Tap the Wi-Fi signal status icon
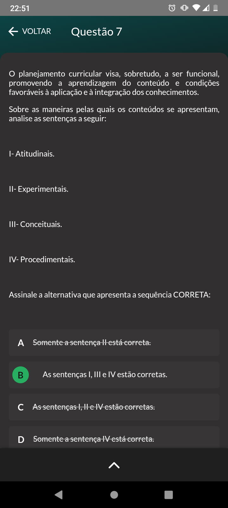The height and width of the screenshot is (508, 228). tap(196, 8)
